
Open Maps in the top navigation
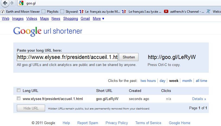45,18
